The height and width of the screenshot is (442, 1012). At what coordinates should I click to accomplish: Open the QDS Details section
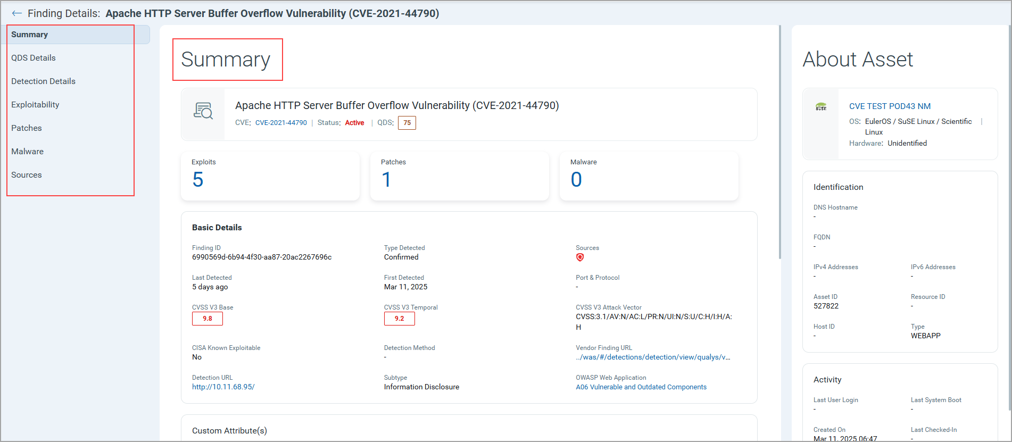(x=34, y=58)
